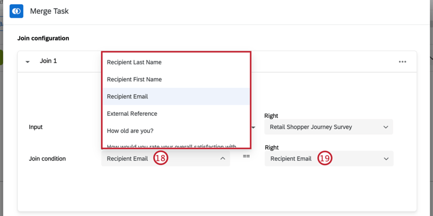
Task: Click the Join 1 header label
Action: 48,61
